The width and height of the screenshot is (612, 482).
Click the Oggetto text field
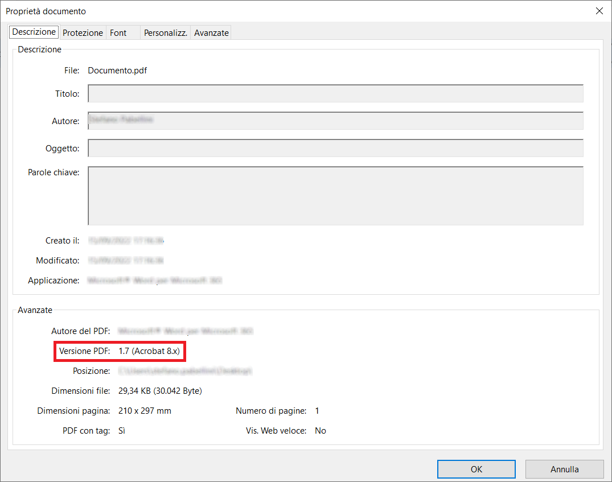335,149
